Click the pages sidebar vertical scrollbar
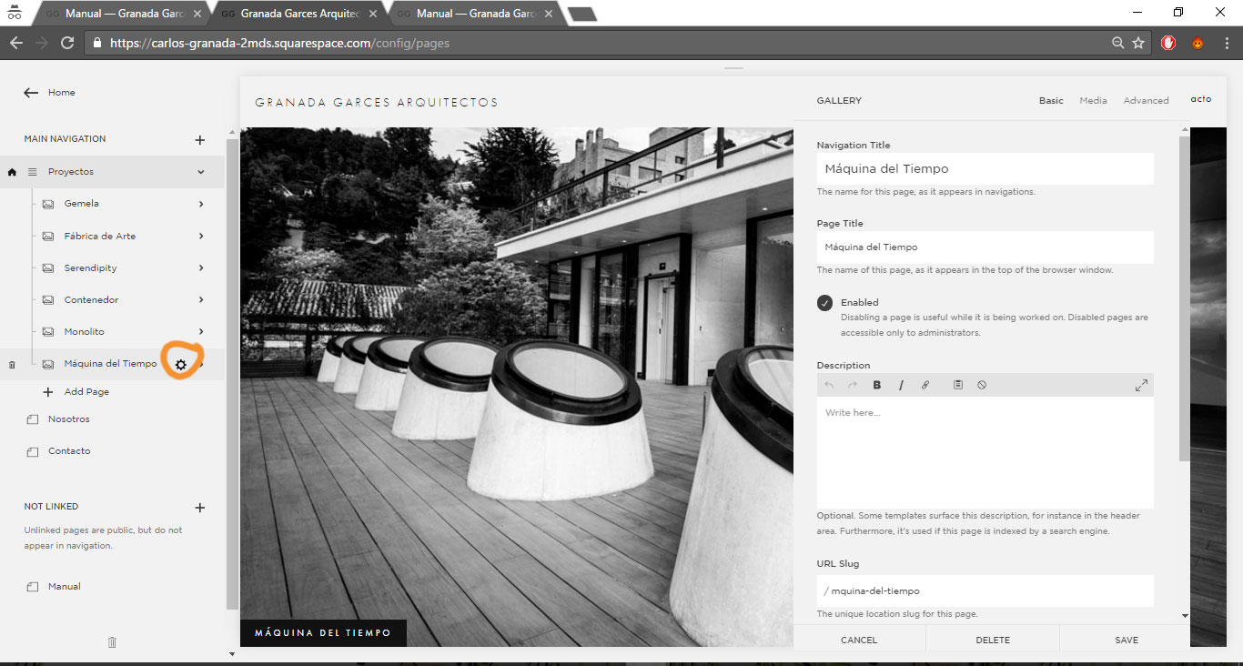The width and height of the screenshot is (1243, 666). click(x=232, y=373)
